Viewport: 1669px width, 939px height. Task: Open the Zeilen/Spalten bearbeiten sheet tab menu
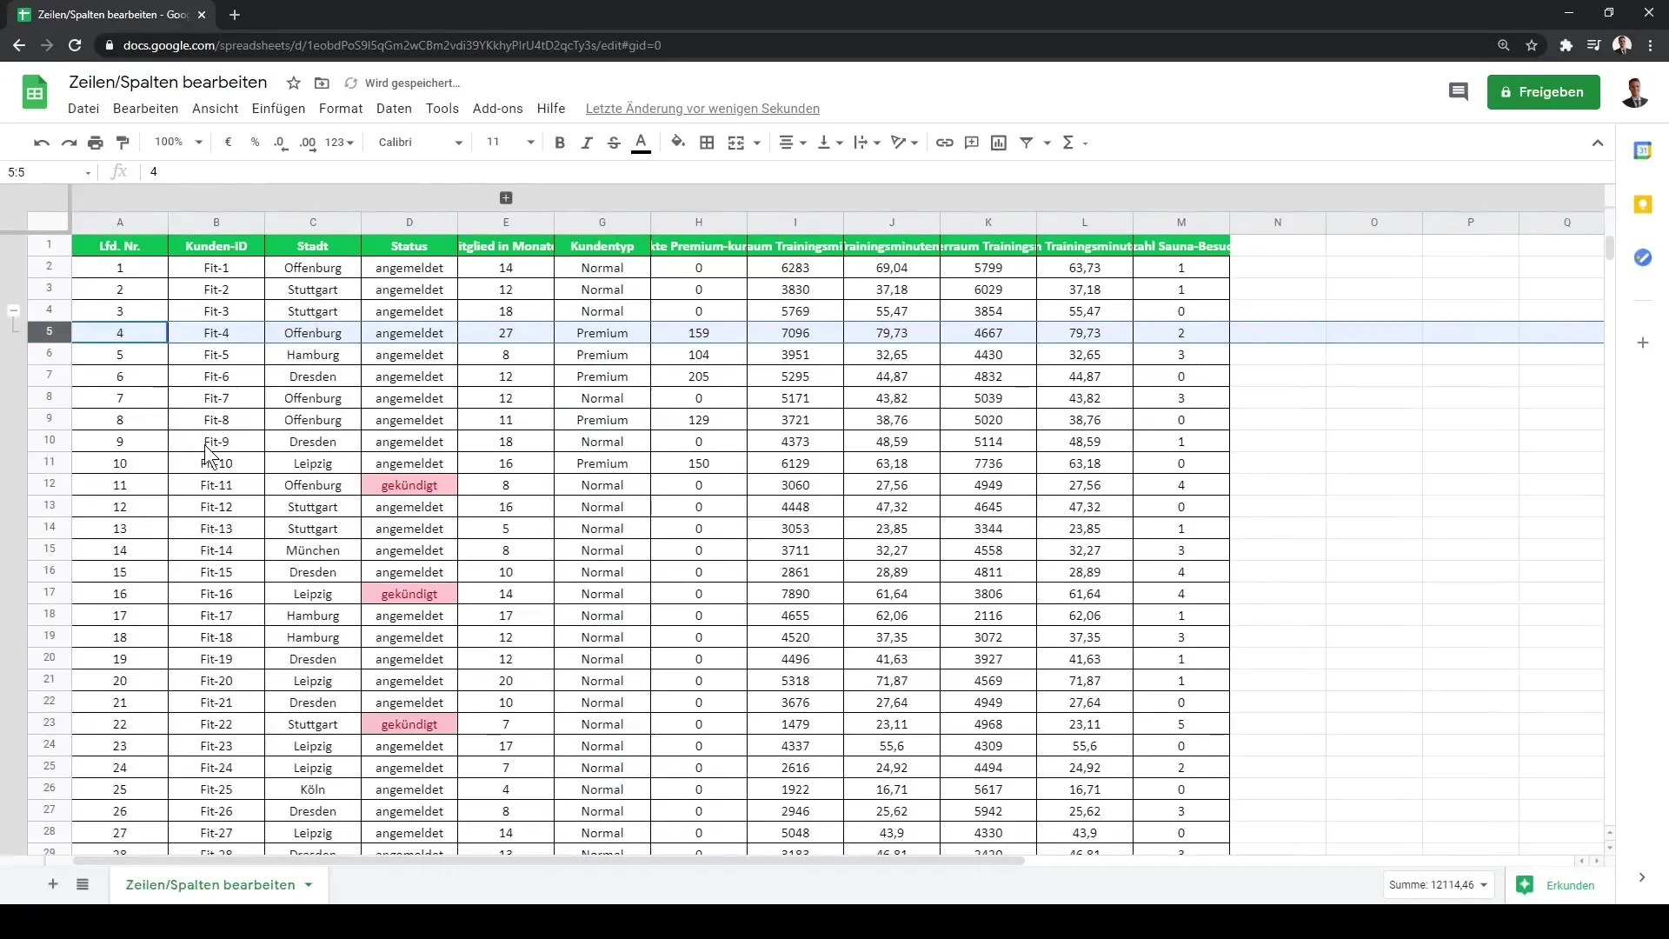click(x=308, y=885)
